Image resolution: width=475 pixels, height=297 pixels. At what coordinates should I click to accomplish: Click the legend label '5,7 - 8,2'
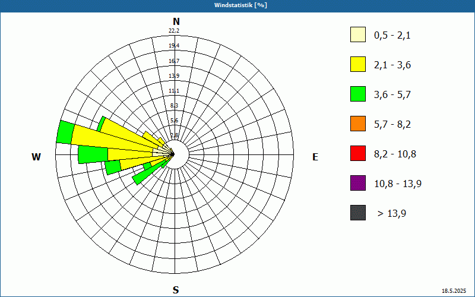click(x=392, y=125)
